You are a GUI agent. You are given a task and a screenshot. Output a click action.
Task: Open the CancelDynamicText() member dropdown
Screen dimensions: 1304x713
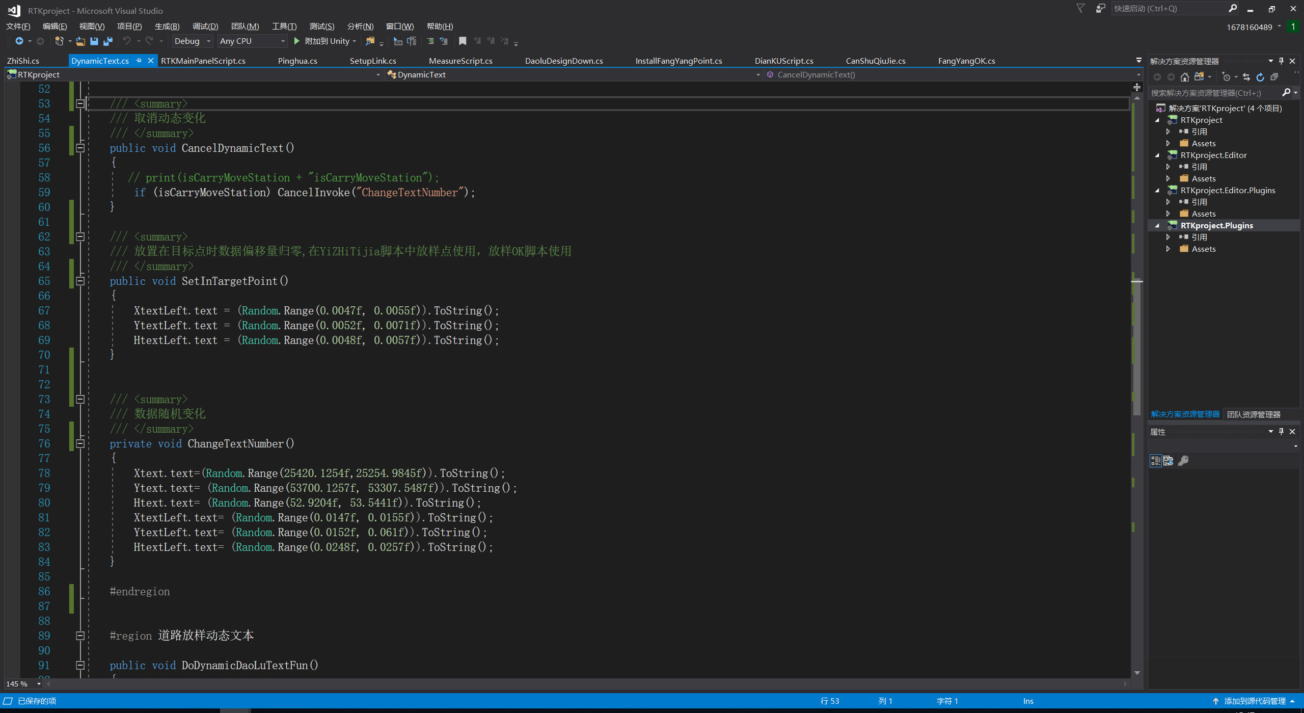953,75
